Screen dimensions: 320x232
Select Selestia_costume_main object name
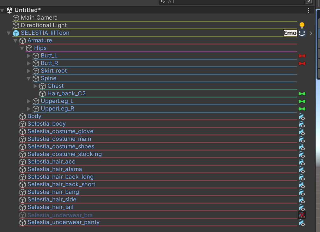point(59,139)
